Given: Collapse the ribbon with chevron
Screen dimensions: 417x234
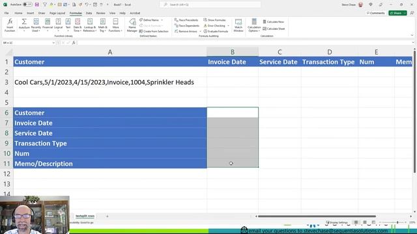Looking at the screenshot, I should click(412, 35).
